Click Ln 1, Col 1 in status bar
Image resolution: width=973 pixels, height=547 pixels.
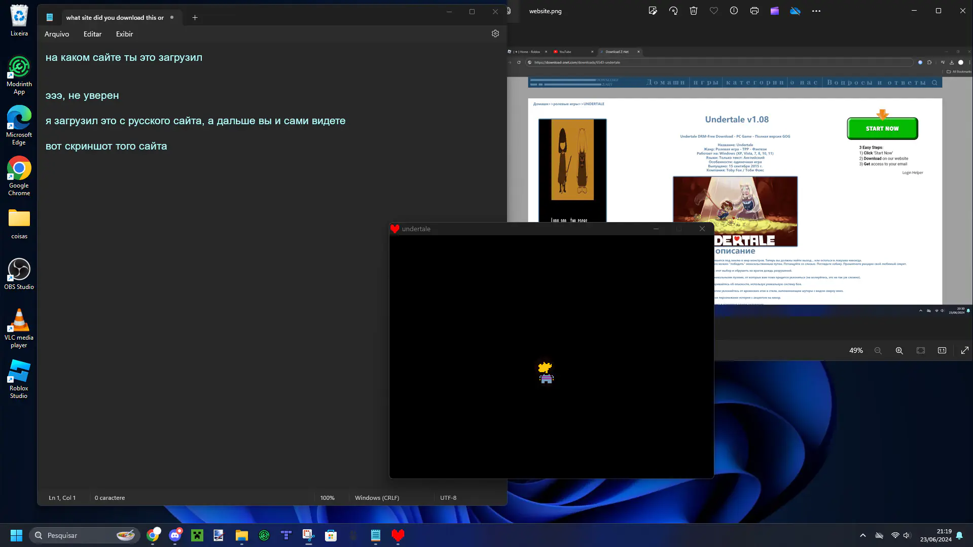[62, 498]
